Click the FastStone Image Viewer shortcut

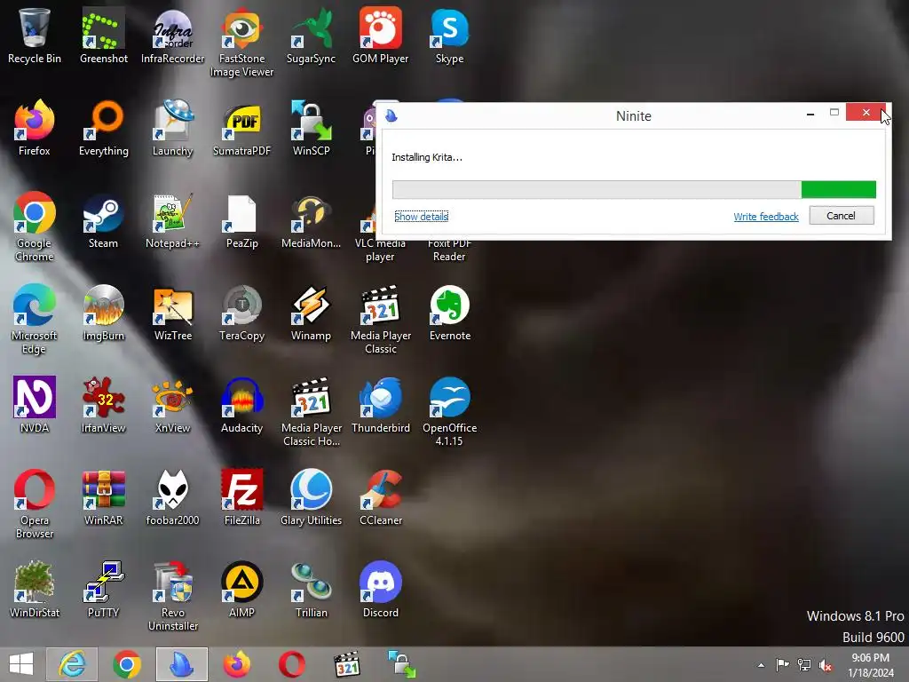(241, 43)
